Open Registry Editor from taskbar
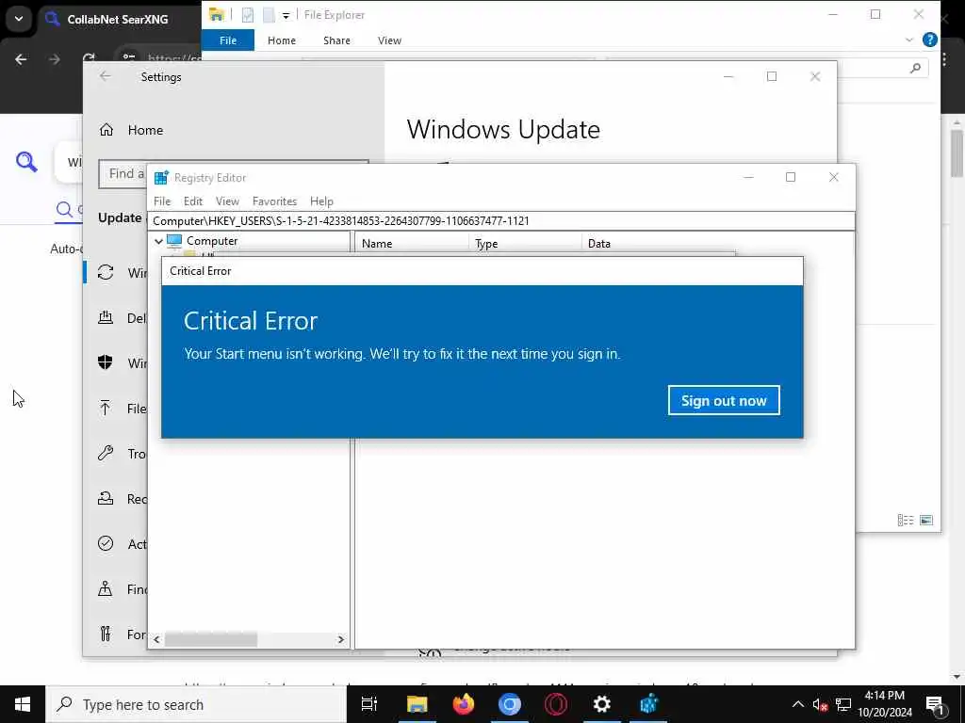 click(648, 704)
